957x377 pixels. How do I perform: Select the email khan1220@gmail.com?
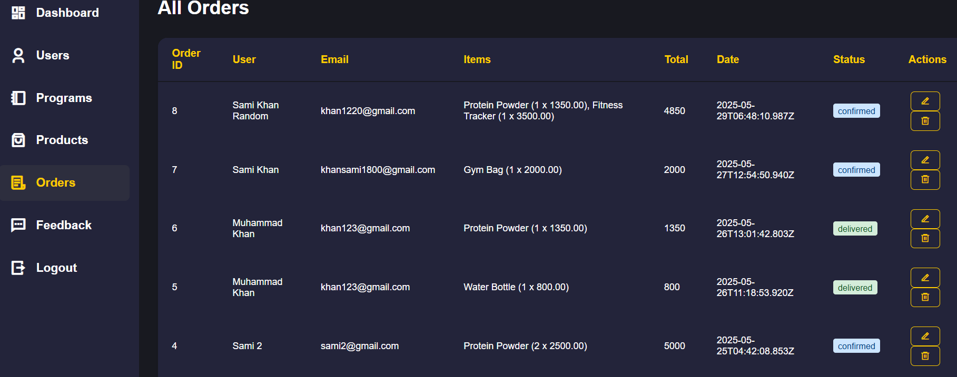coord(368,111)
